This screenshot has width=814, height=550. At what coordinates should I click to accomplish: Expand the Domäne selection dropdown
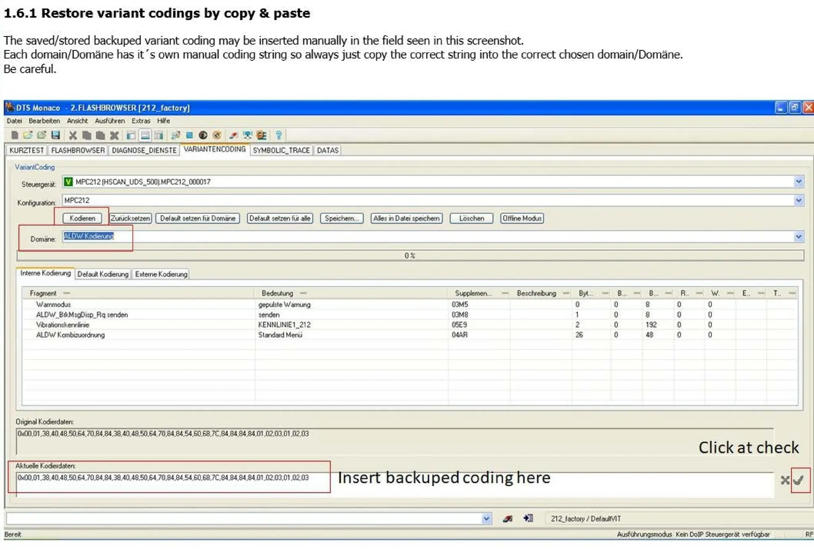coord(798,237)
